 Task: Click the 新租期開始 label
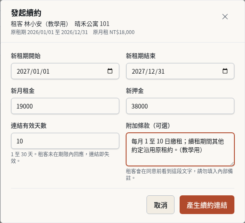point(25,56)
